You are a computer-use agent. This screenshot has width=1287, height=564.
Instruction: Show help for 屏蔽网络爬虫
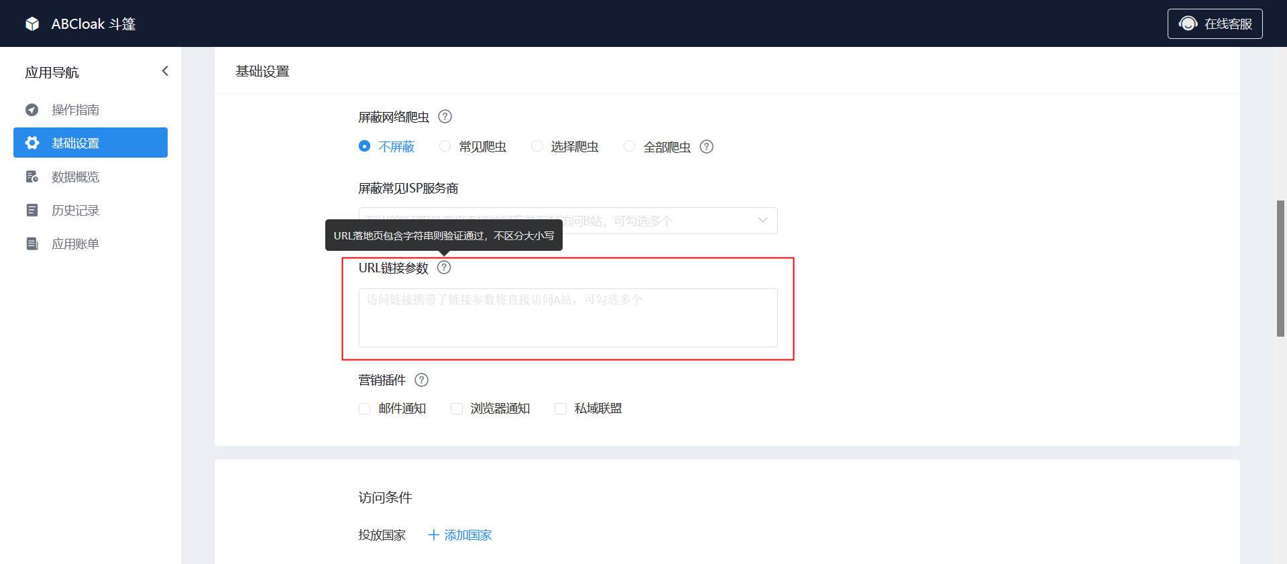tap(445, 117)
